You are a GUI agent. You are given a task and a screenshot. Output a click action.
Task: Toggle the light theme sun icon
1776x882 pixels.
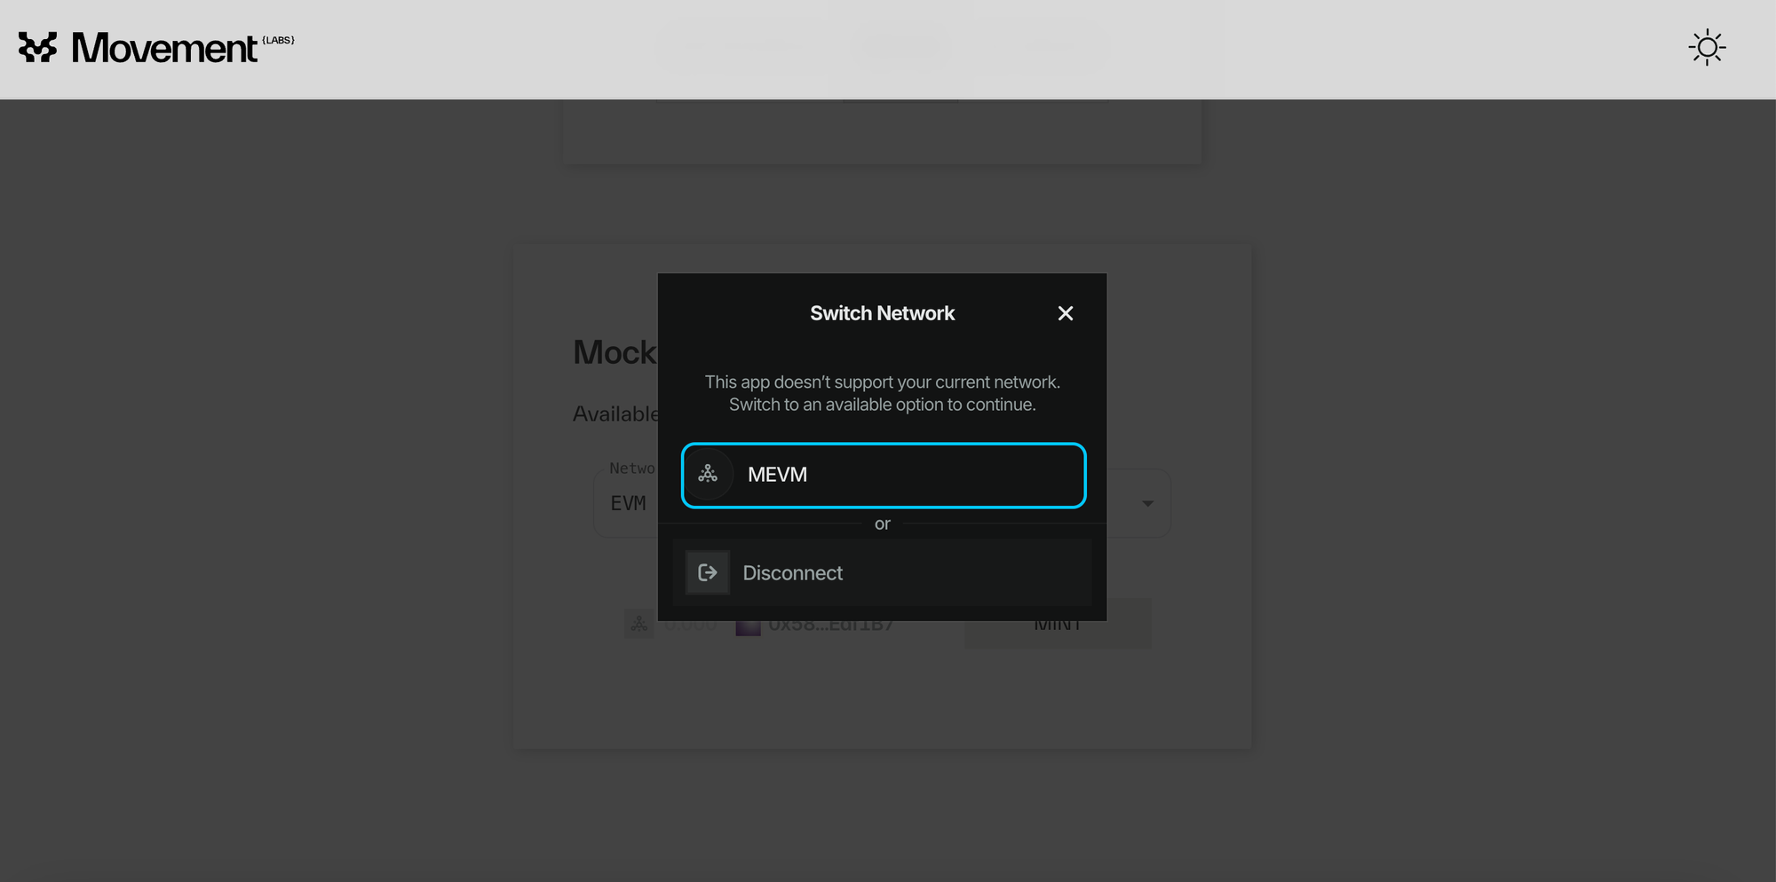coord(1707,48)
